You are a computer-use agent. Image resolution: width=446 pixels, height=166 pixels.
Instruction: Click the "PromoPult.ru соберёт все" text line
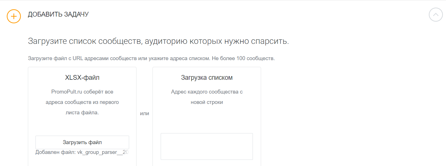click(x=82, y=92)
